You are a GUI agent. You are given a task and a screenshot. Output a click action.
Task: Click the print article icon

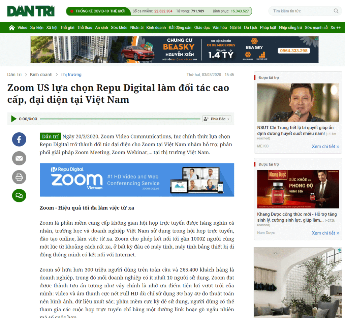point(19,177)
